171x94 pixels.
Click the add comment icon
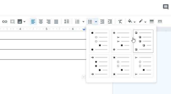coord(12,21)
